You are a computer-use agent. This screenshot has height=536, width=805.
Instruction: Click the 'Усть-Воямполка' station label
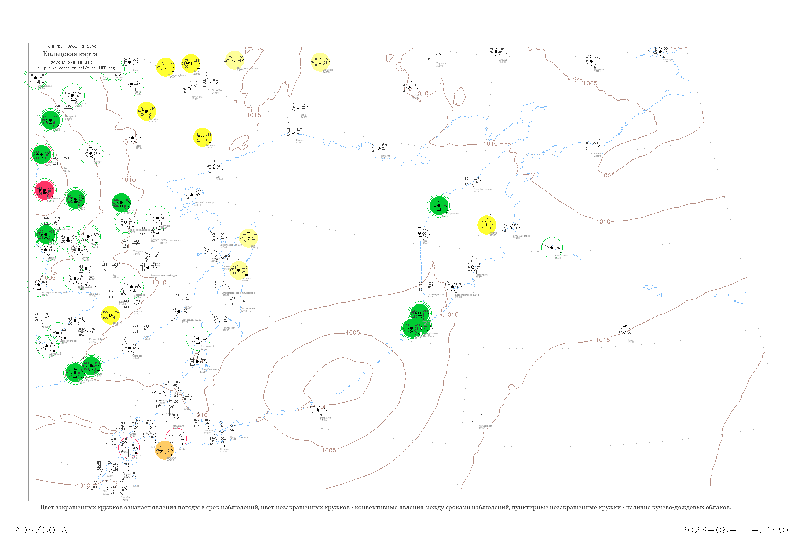[x=482, y=190]
